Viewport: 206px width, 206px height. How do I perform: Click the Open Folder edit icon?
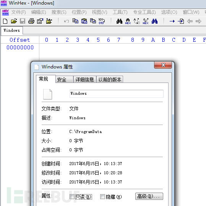pyautogui.click(x=49, y=21)
